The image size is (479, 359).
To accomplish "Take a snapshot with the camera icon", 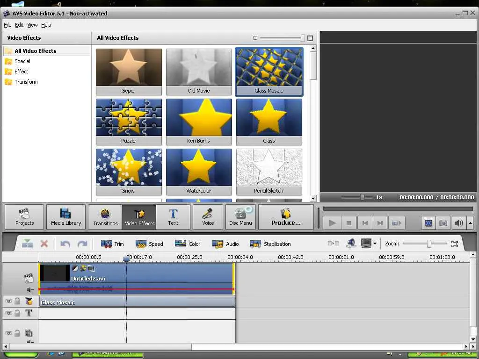I will point(443,223).
